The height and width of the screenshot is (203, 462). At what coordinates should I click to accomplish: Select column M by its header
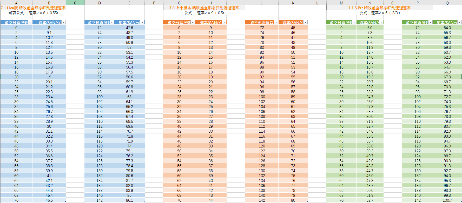click(x=341, y=3)
